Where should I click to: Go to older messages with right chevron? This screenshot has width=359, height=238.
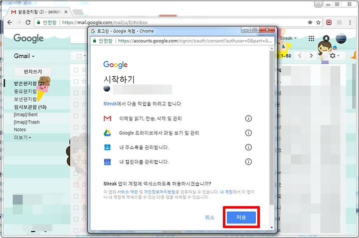(x=311, y=56)
